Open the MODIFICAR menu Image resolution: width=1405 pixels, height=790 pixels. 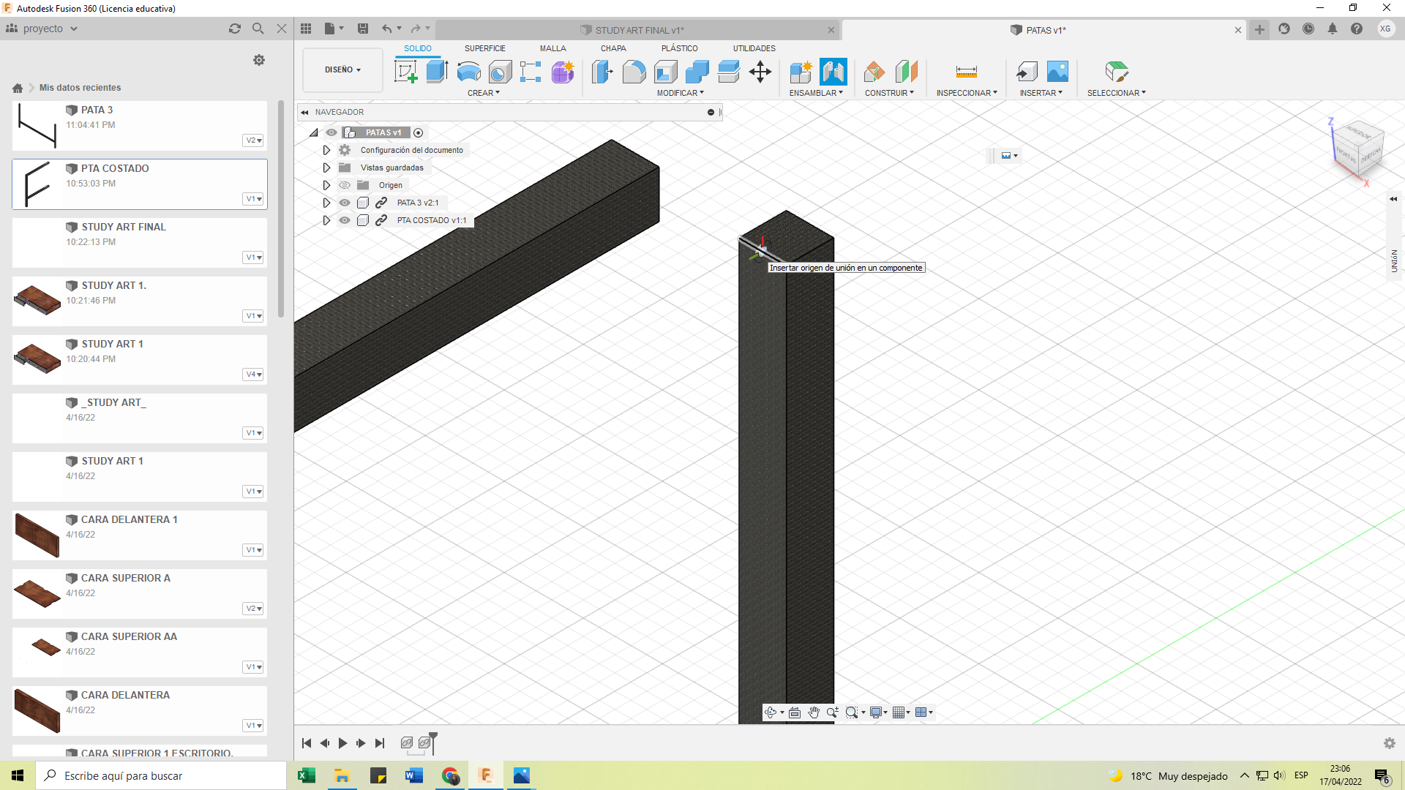click(680, 93)
